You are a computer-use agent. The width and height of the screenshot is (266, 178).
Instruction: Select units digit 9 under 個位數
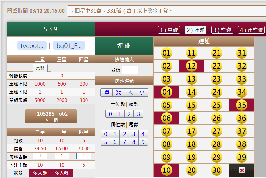(x=143, y=142)
